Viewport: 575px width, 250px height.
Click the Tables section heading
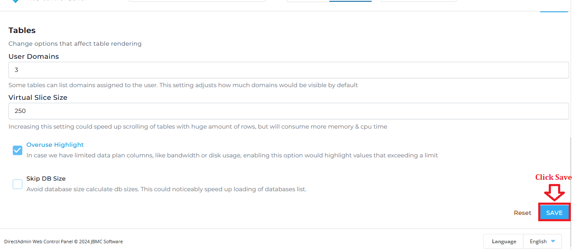tap(22, 30)
